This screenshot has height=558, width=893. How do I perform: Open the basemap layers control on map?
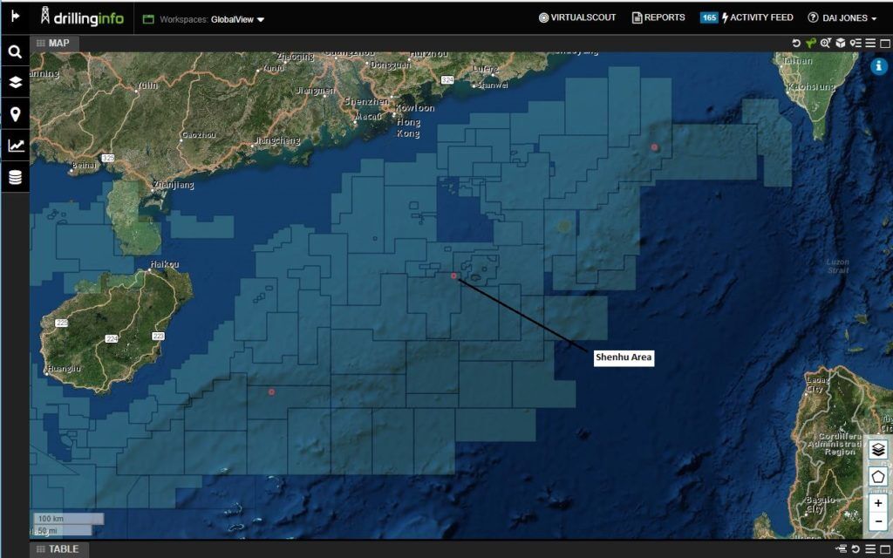point(877,449)
